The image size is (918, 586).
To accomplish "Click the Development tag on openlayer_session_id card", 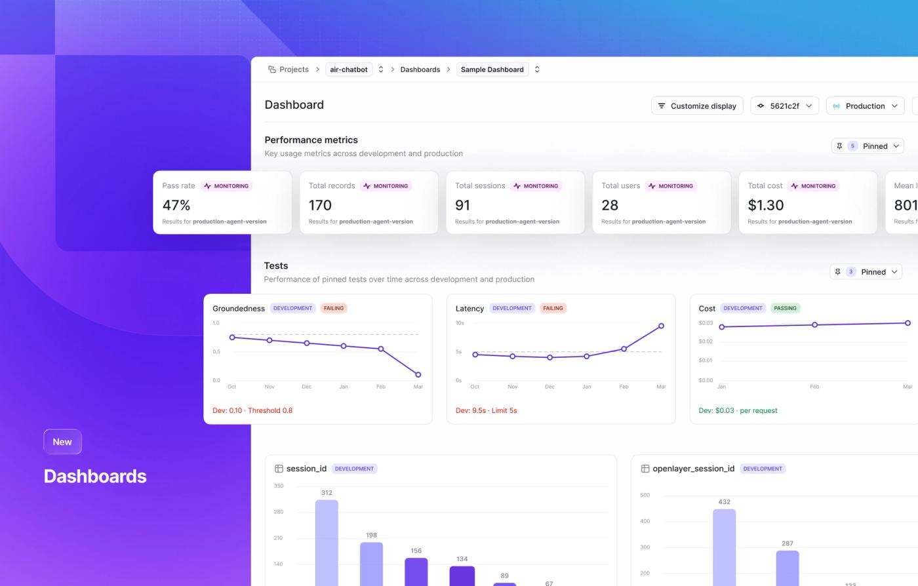I will 763,469.
